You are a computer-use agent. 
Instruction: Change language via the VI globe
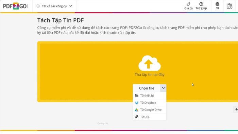(x=217, y=6)
